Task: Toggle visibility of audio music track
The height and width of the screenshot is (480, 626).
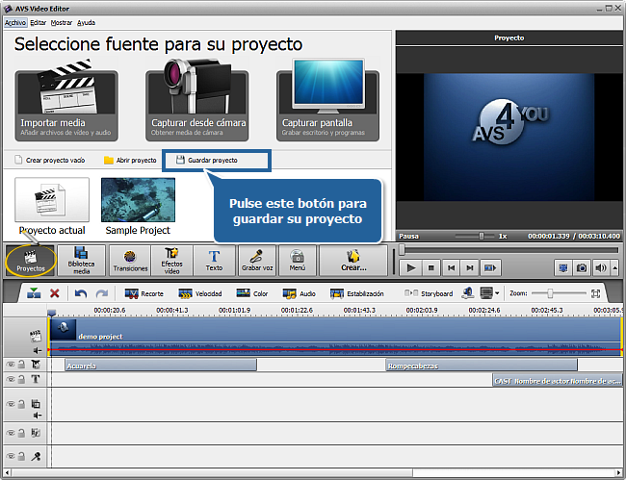Action: pos(10,433)
